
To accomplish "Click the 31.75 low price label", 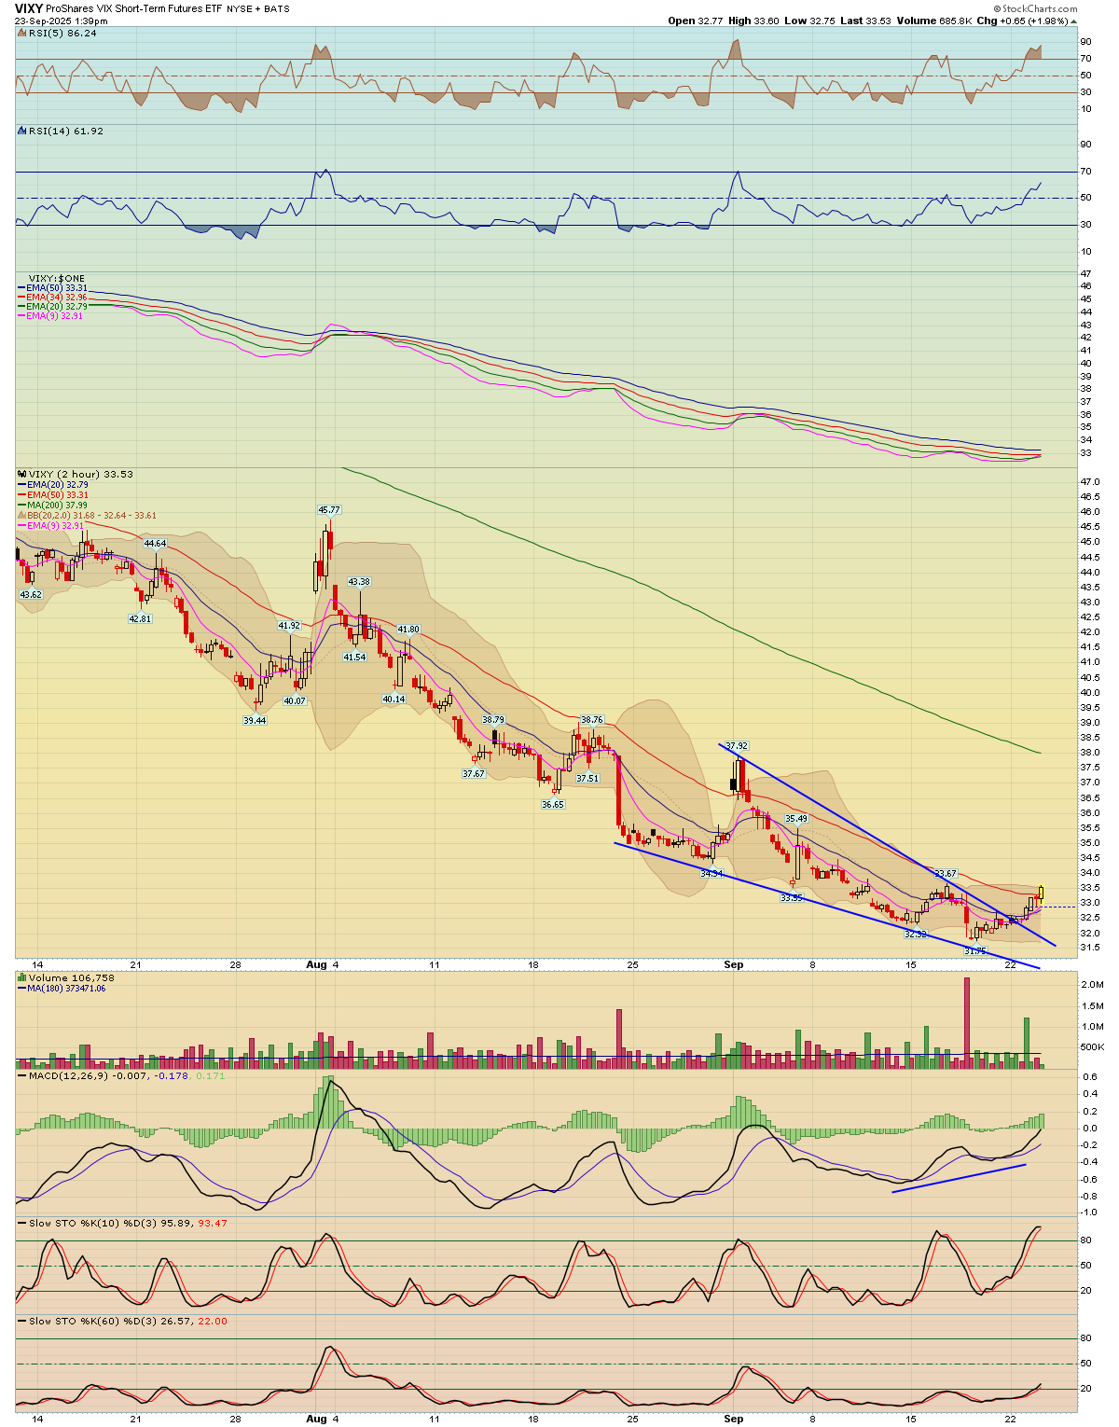I will coord(974,950).
